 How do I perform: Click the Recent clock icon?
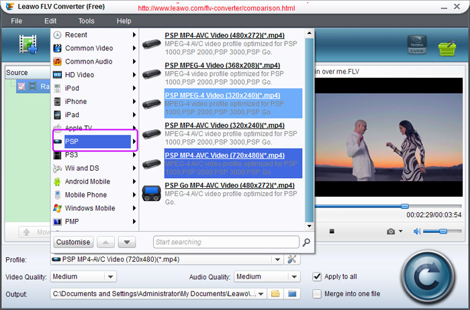(57, 35)
